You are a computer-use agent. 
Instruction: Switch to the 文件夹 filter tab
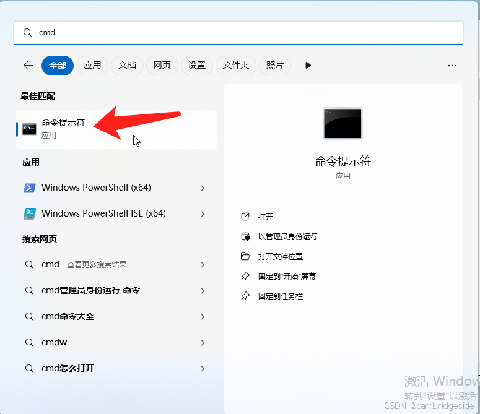pyautogui.click(x=236, y=65)
